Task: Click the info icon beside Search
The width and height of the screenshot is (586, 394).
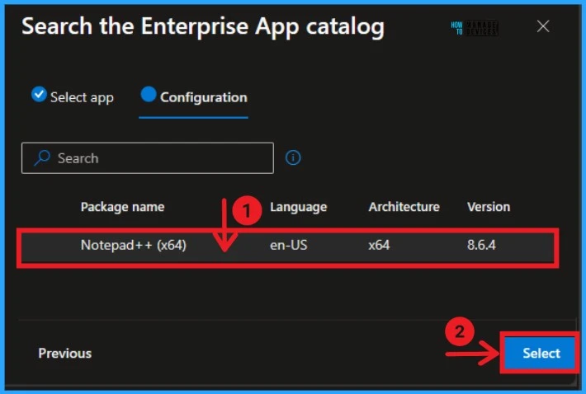Action: (293, 157)
